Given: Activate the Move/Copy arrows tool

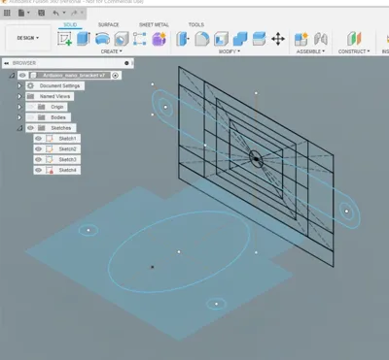Looking at the screenshot, I should 278,39.
